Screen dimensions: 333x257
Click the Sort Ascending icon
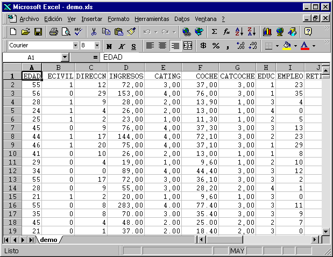(x=239, y=32)
